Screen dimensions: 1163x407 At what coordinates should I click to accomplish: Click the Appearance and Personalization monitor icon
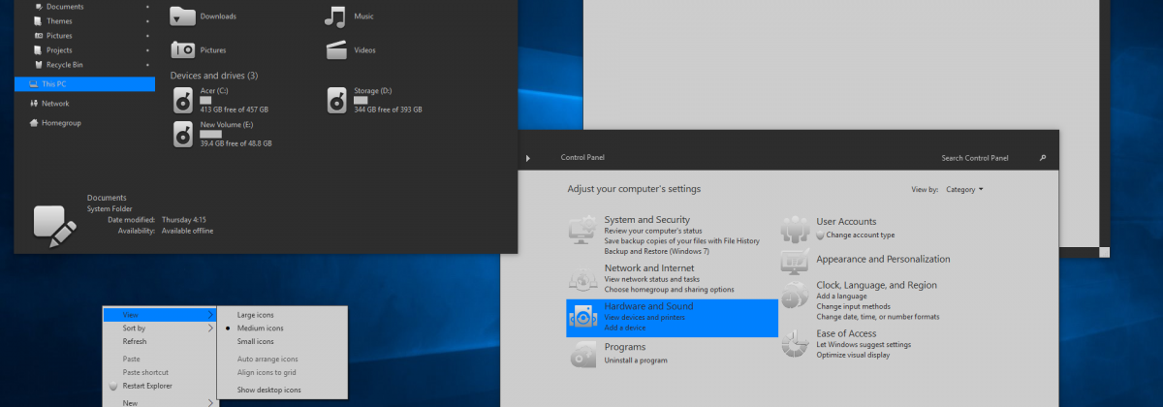point(796,262)
